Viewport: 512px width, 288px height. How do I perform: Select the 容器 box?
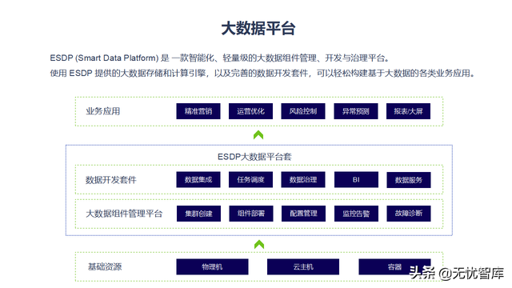394,266
